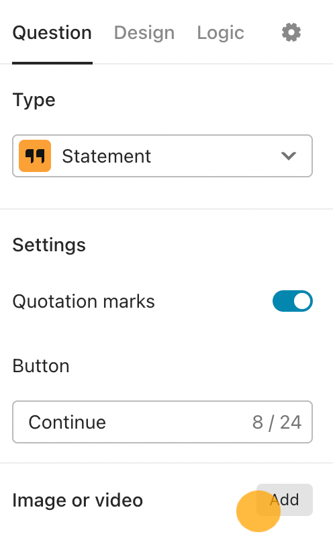Click the Continue text inside input
Screen dimensions: 333x559
(x=67, y=423)
